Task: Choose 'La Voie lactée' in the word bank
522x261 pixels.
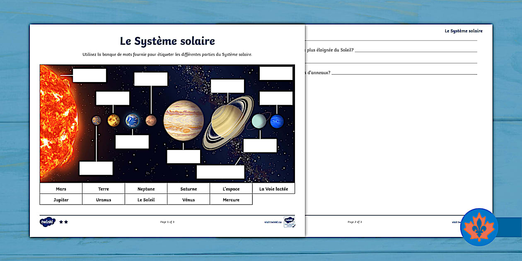Action: (273, 189)
